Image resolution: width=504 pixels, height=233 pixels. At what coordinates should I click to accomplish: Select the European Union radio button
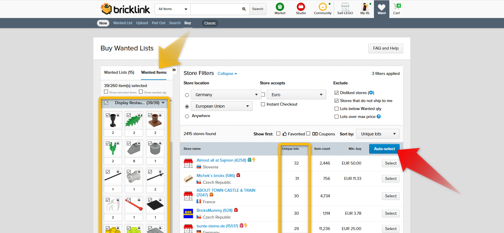click(187, 106)
